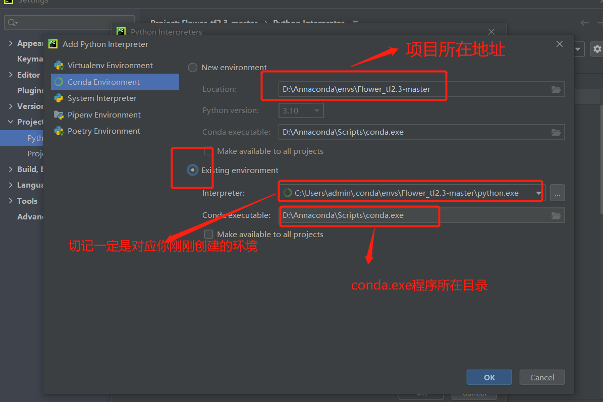
Task: Browse folder for lower Conda executable
Action: click(556, 215)
